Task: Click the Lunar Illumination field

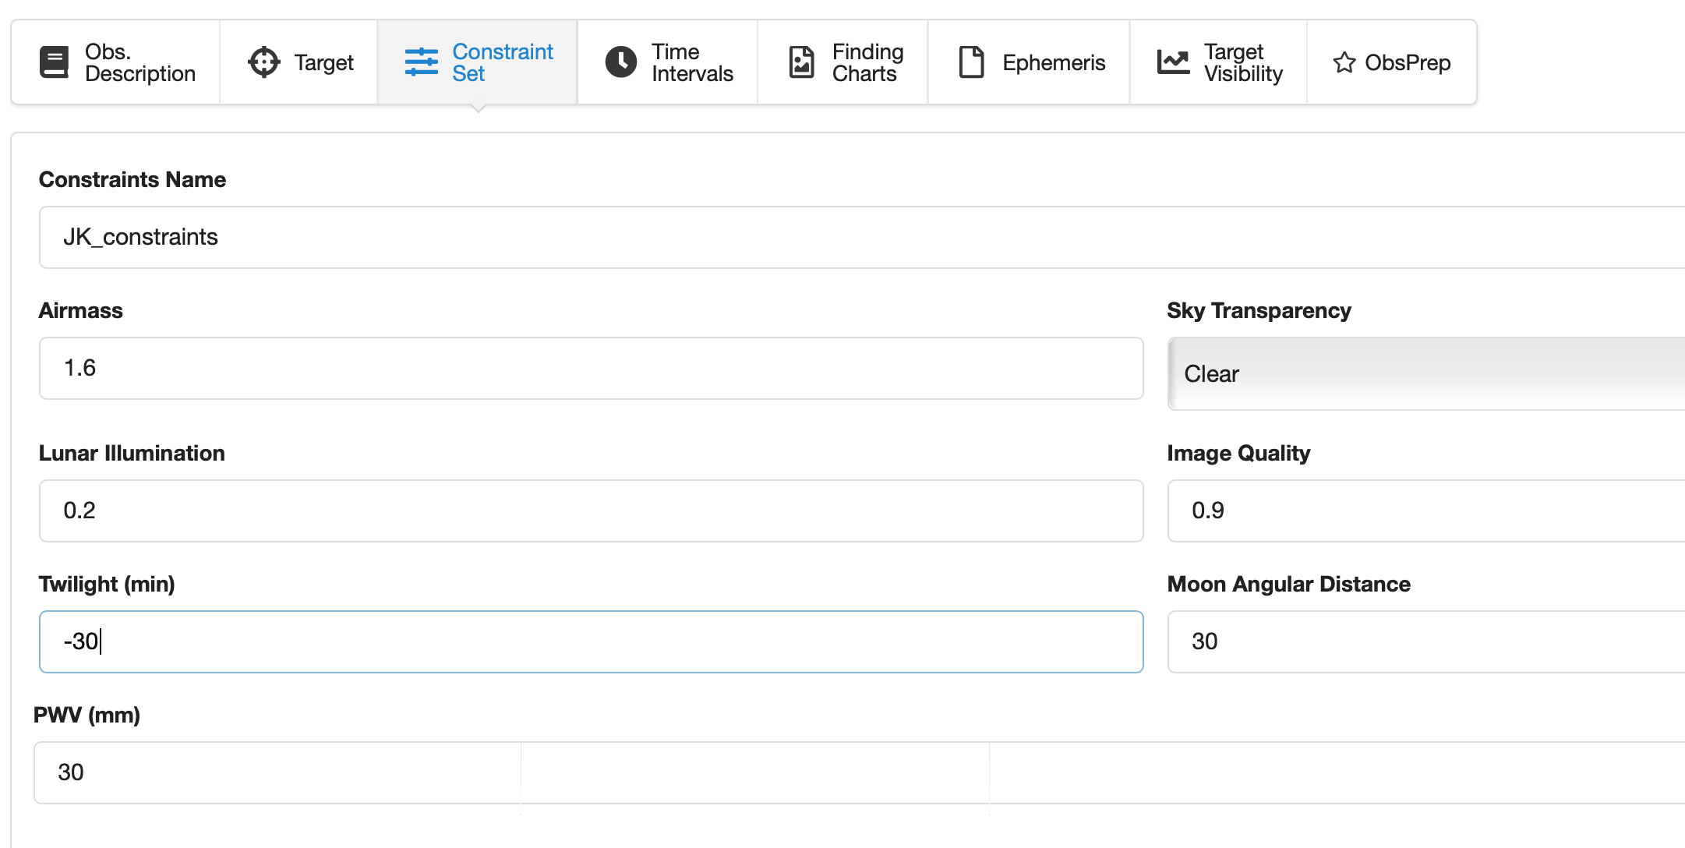Action: (591, 511)
